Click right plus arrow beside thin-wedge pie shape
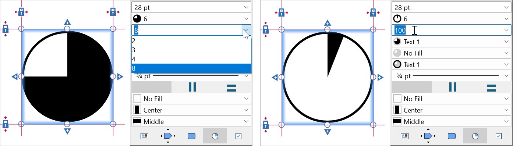The image size is (513, 146). tap(380, 77)
